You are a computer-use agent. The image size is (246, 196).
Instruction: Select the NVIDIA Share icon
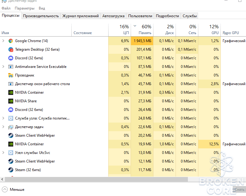(11, 101)
